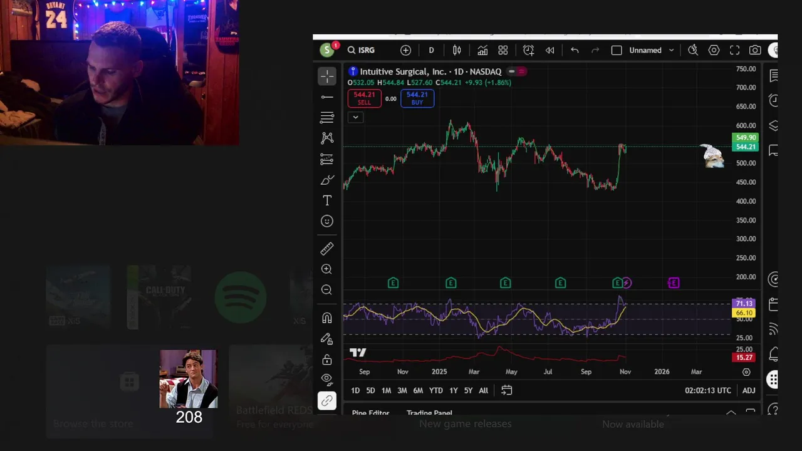Click the purple earnings E marker near 2026

[x=674, y=283]
